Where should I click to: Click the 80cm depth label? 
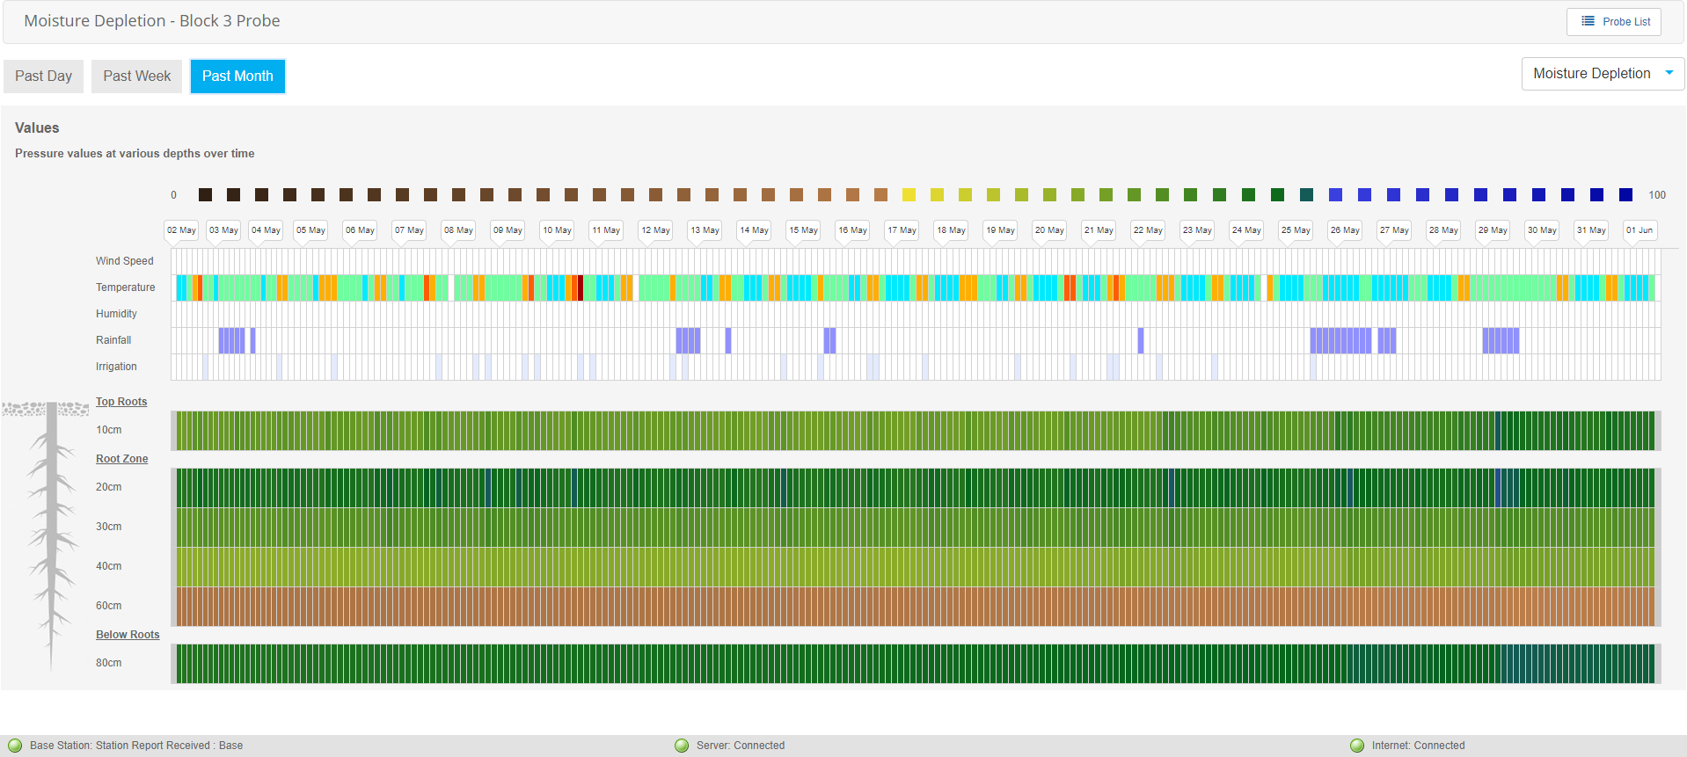coord(109,663)
